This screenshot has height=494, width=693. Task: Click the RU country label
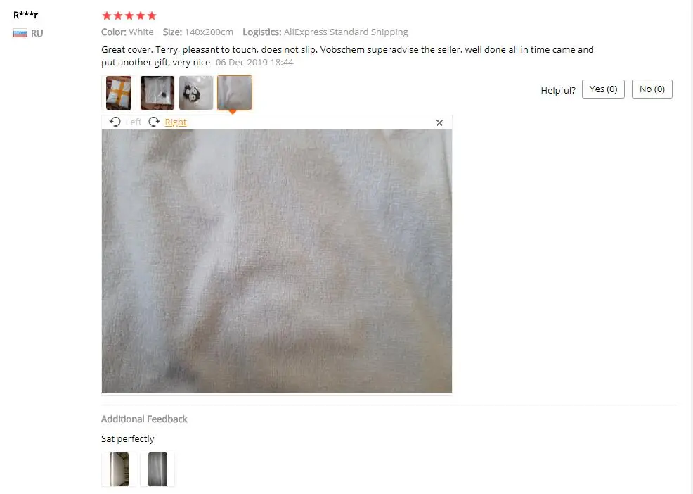(x=37, y=33)
